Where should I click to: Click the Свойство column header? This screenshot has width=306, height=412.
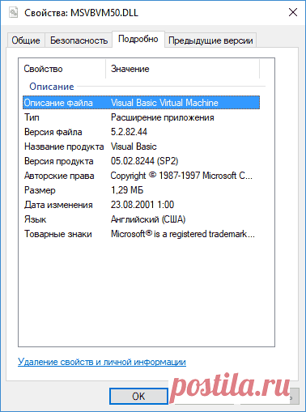62,69
